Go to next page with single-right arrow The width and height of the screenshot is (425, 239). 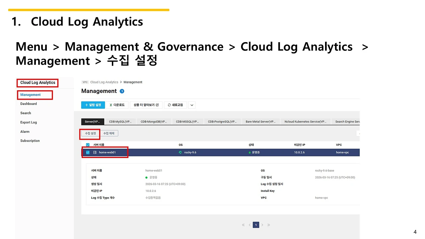[x=262, y=225]
